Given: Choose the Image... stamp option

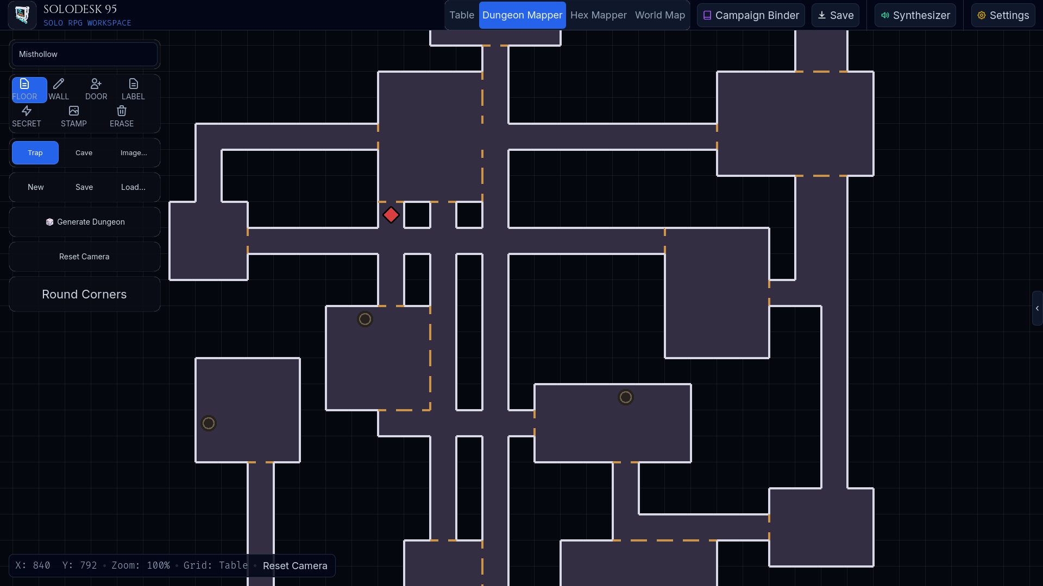Looking at the screenshot, I should [x=134, y=152].
